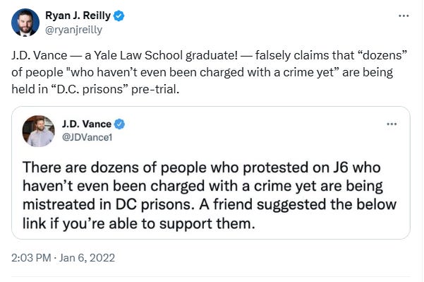424x282 pixels.
Task: Click the @JDVance1 handle
Action: pos(87,137)
